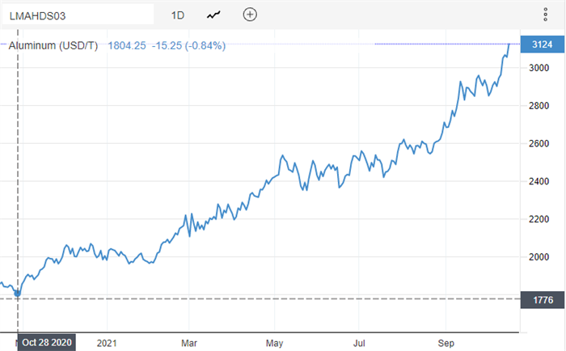This screenshot has height=351, width=566.
Task: Click the 3000 level on price axis
Action: [539, 68]
